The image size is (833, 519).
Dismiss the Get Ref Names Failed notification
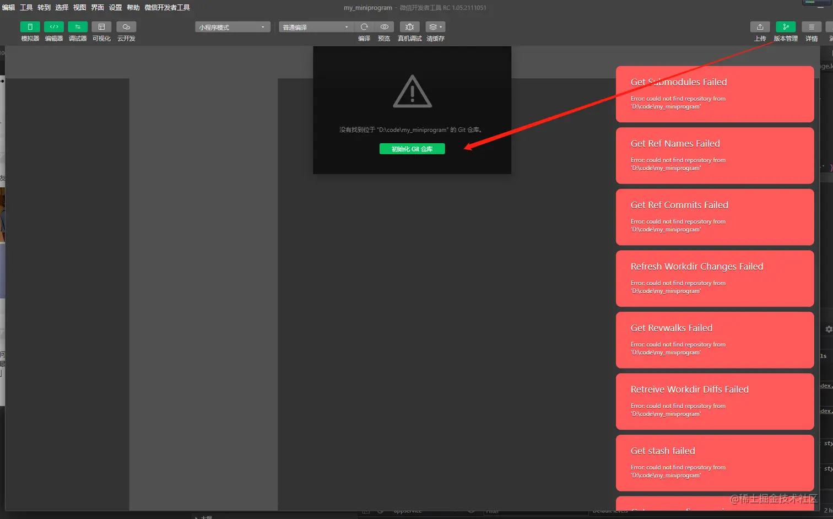click(715, 155)
